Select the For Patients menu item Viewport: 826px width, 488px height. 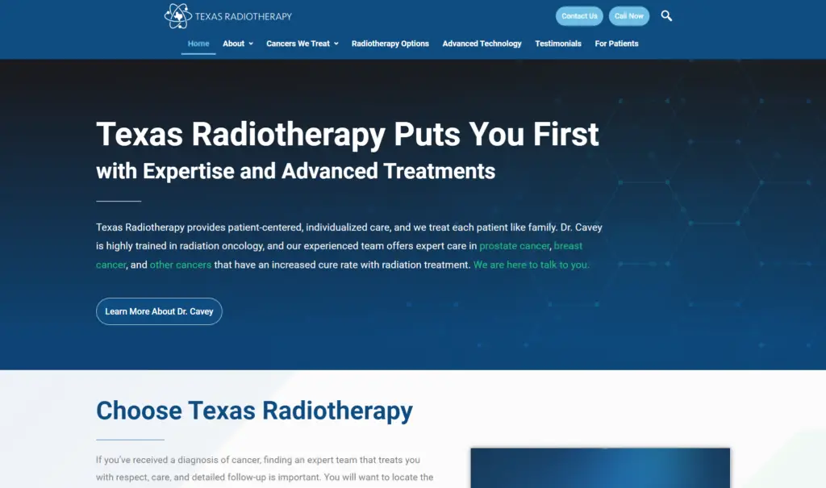click(616, 44)
